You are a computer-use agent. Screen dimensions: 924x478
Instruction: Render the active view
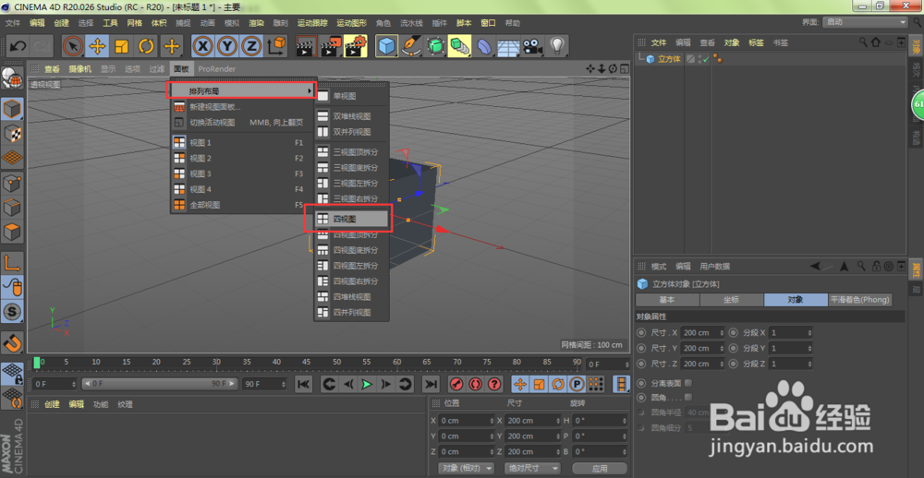[x=306, y=46]
